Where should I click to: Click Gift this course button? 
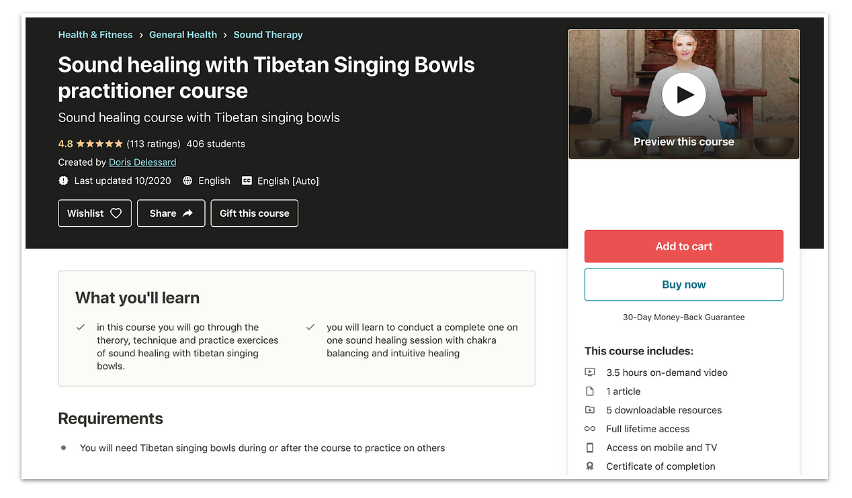click(255, 213)
